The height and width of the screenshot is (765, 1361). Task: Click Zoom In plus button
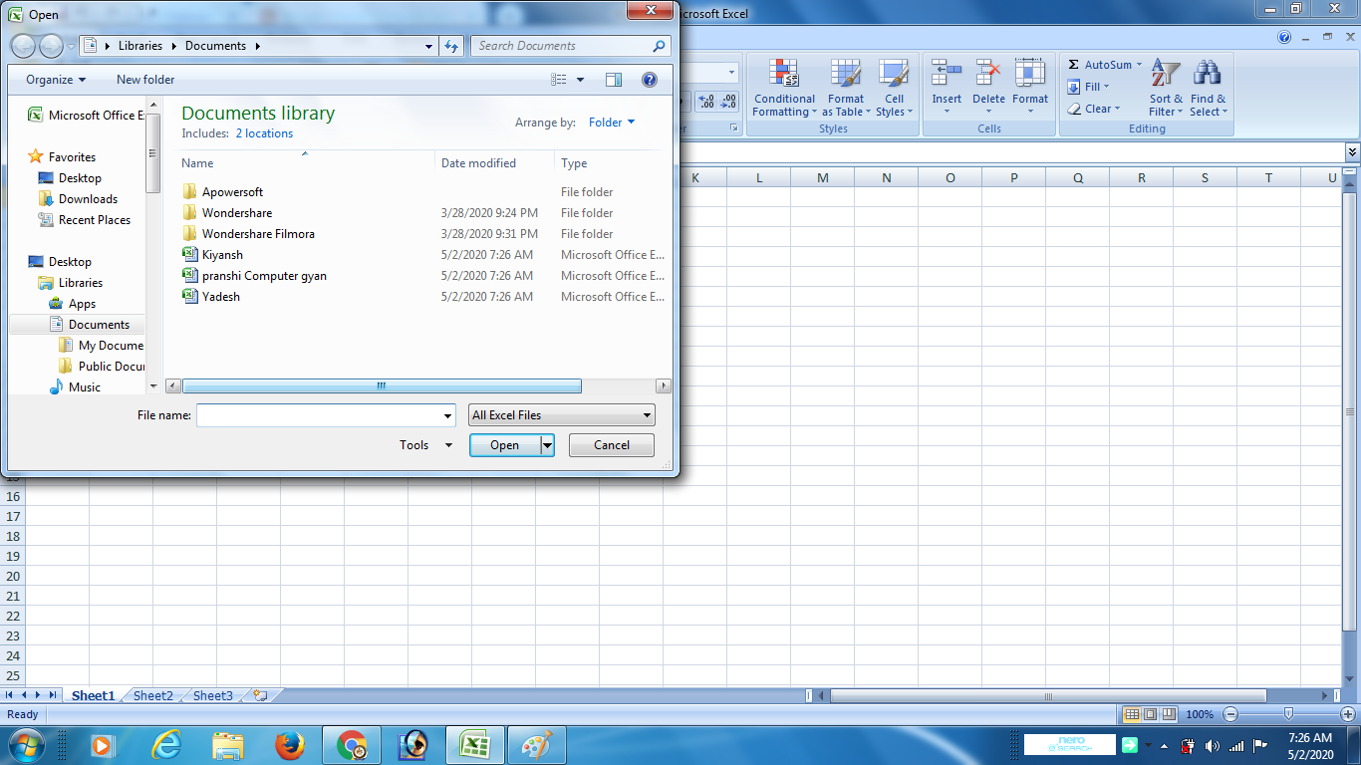[x=1347, y=714]
